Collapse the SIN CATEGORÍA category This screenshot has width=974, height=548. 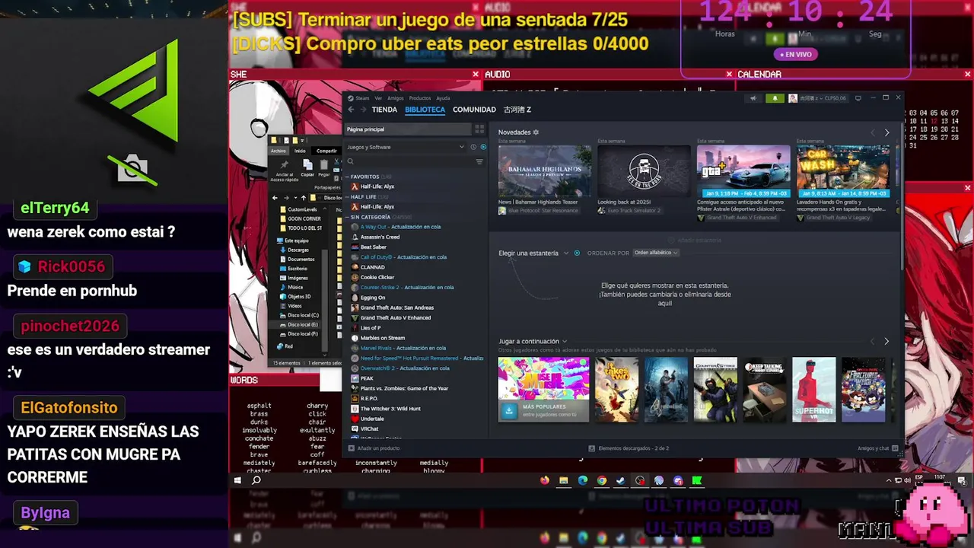tap(347, 217)
